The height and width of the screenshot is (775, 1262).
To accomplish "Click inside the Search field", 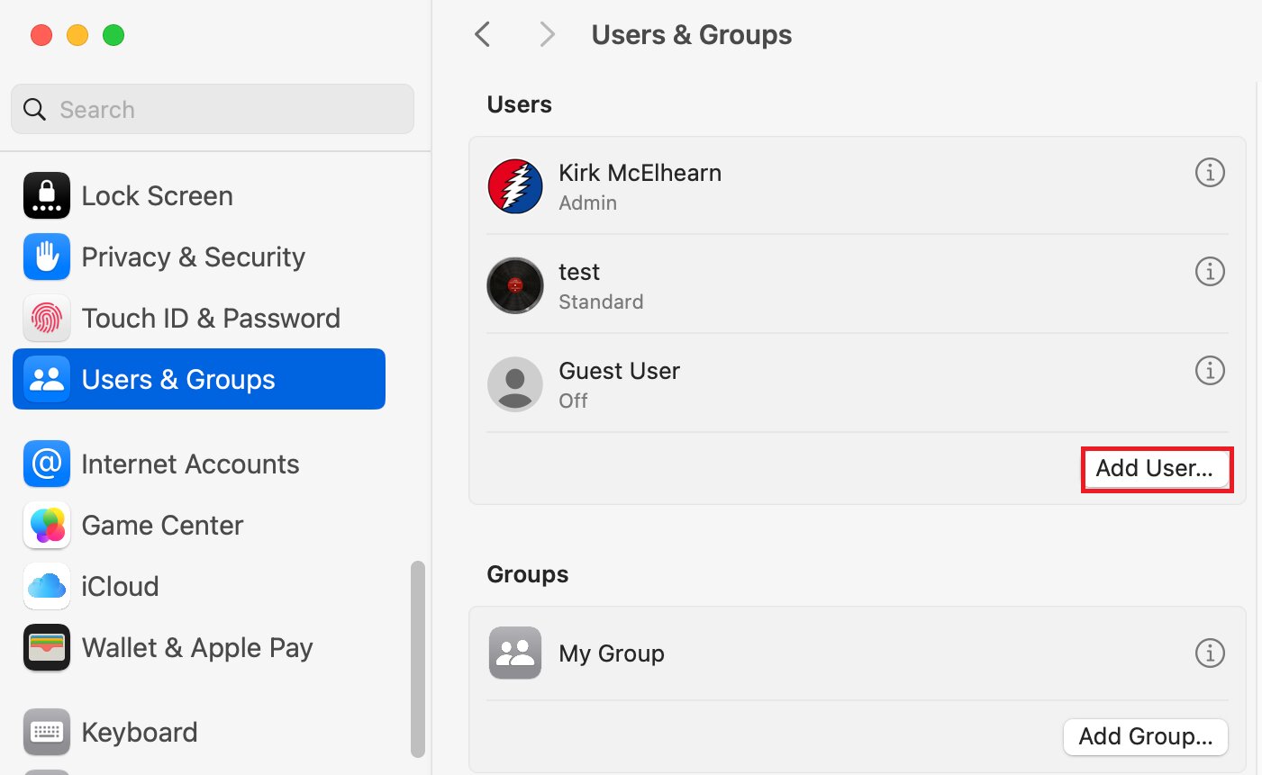I will (212, 109).
